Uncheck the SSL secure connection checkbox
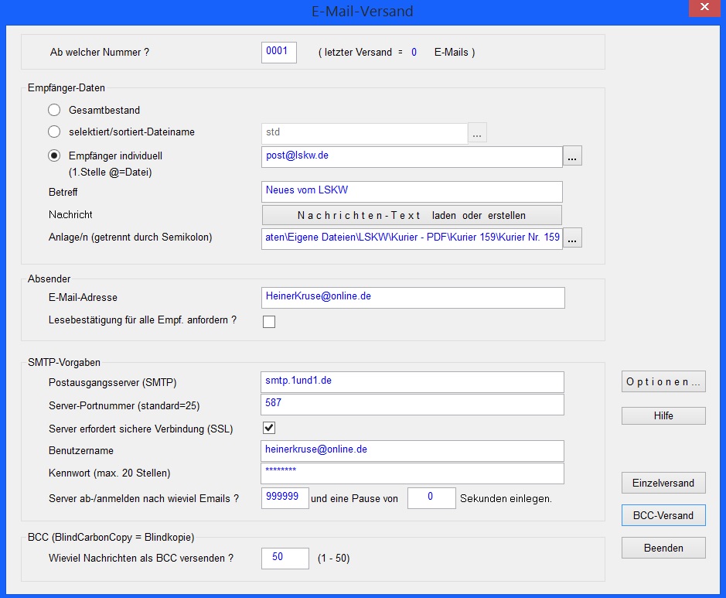 (x=269, y=428)
